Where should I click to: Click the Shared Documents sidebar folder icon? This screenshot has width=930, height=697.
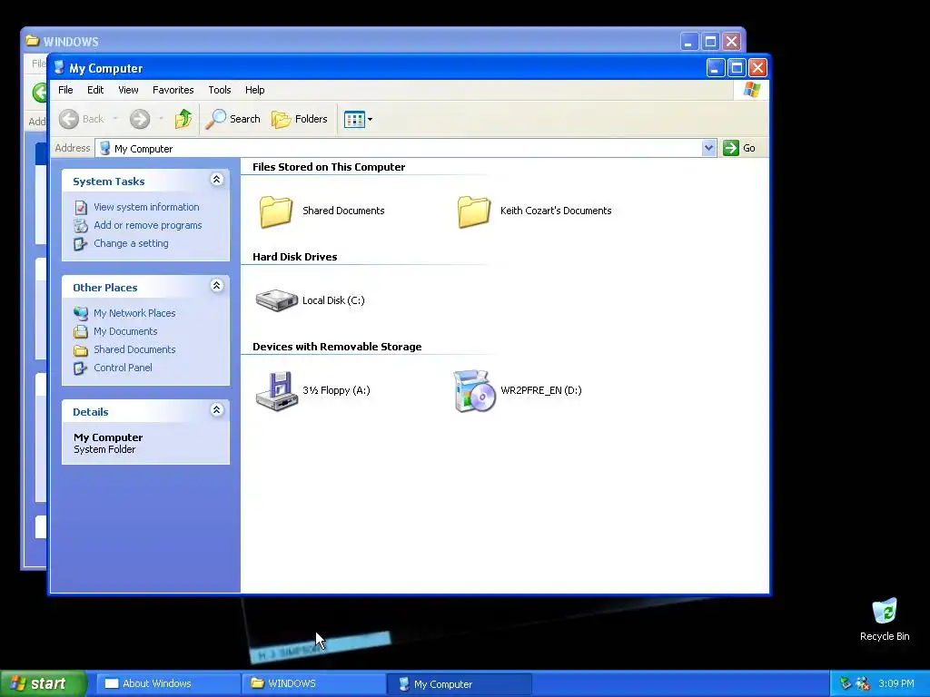pos(81,350)
